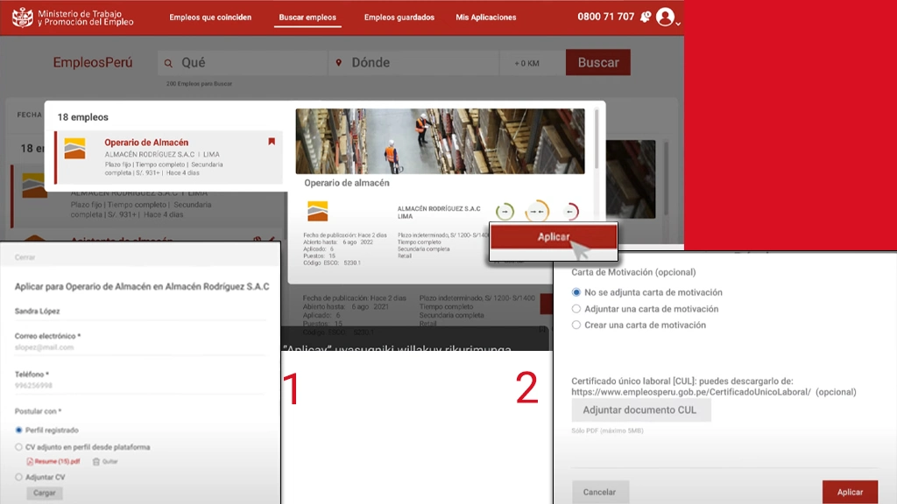Click Almacén Rodríguez logo in job list card
Screen dimensions: 897x504
[75, 149]
